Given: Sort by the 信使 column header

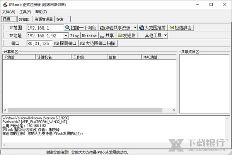Looking at the screenshot, I should coord(124,57).
